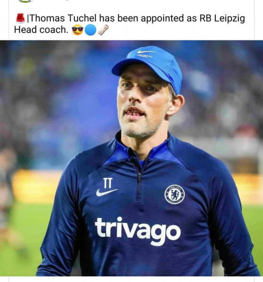The height and width of the screenshot is (282, 263).
Task: Tap the Chelsea club badge on the jacket
Action: click(175, 195)
